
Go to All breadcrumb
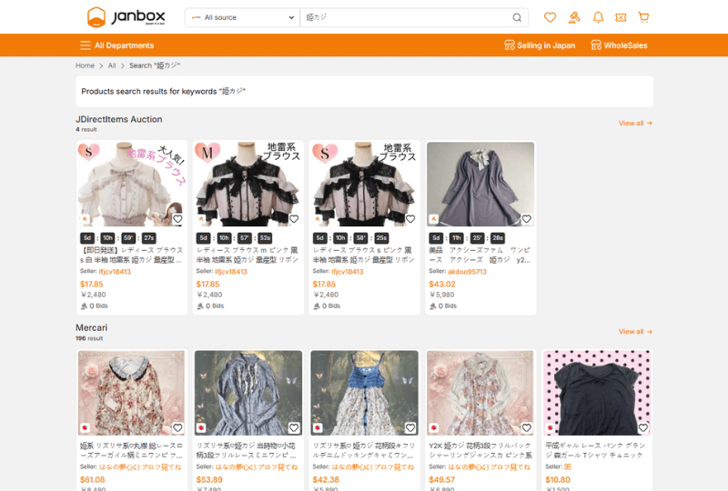point(112,65)
